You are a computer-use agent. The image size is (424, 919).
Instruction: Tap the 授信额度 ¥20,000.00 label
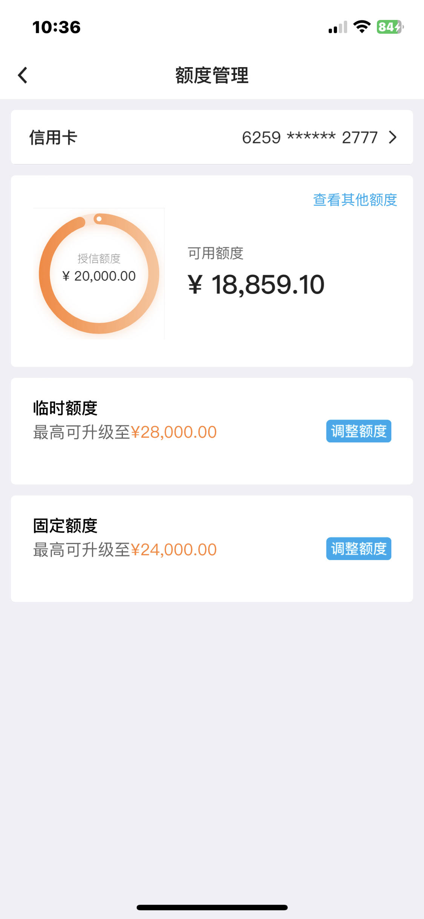99,268
